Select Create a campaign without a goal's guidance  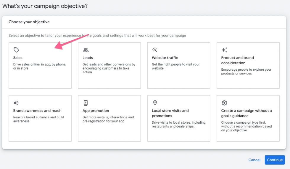coord(246,113)
